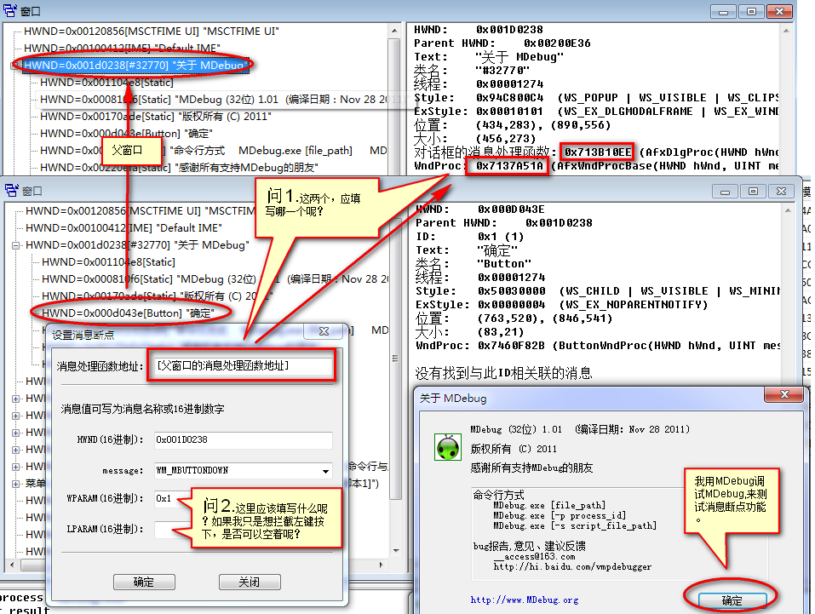Click the http://hi.baidu.com/vmpdebugger text
Image resolution: width=815 pixels, height=614 pixels.
pyautogui.click(x=572, y=566)
